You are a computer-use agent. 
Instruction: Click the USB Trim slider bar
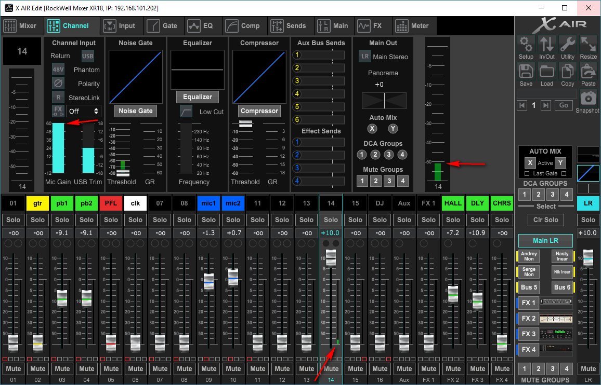coord(88,148)
